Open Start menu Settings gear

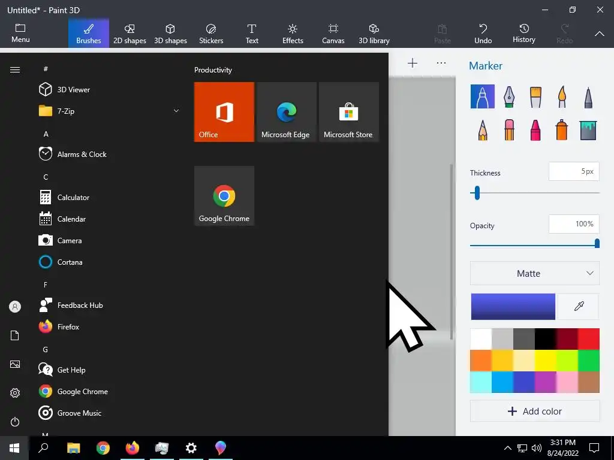[15, 393]
